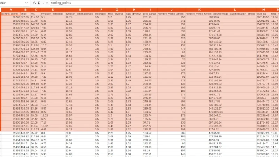Click the sorting_points header cell
The width and height of the screenshot is (279, 157).
point(11,14)
